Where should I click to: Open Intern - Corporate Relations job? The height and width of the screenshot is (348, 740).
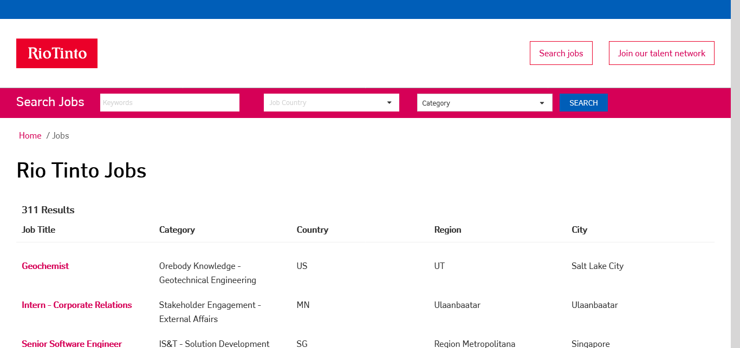pos(77,305)
